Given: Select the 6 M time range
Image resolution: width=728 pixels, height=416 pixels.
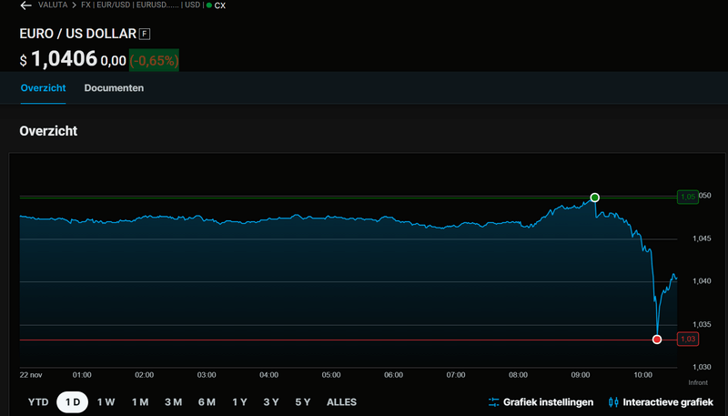Looking at the screenshot, I should coord(207,402).
